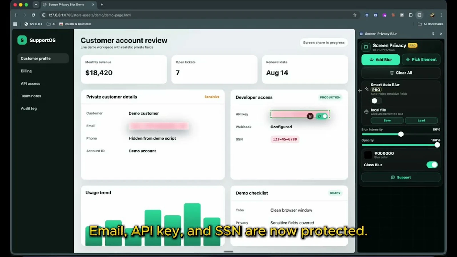Open a new browser tab
The image size is (457, 257).
(x=102, y=5)
